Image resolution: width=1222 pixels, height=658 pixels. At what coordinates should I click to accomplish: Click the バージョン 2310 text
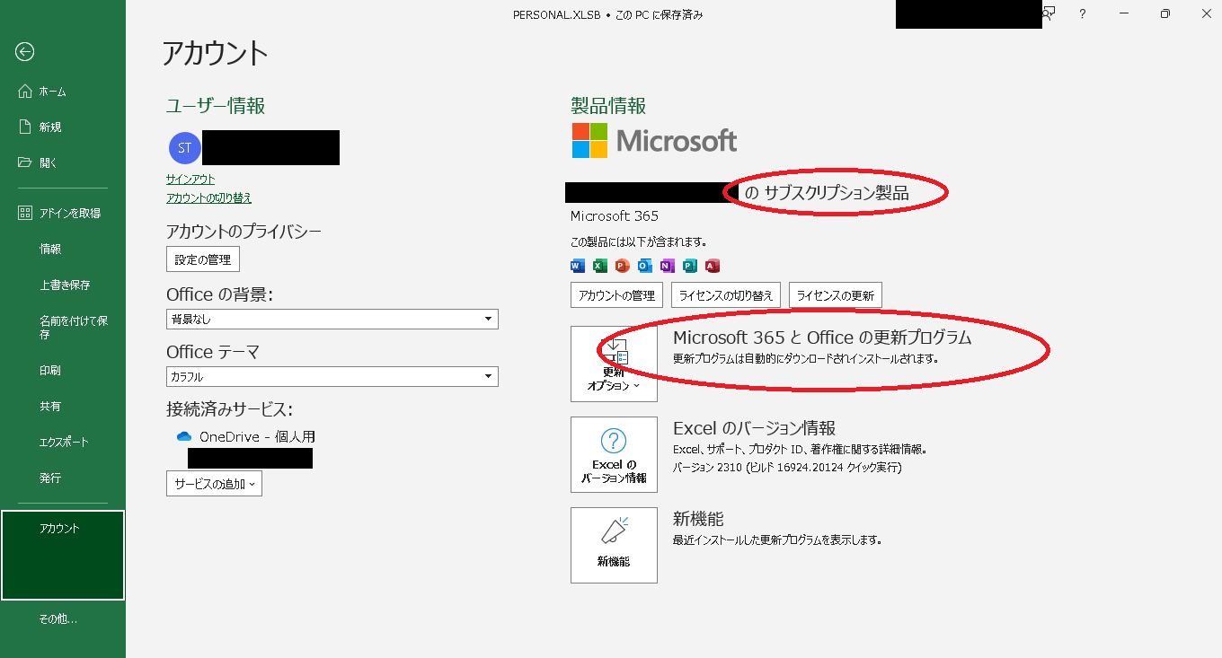(x=787, y=468)
